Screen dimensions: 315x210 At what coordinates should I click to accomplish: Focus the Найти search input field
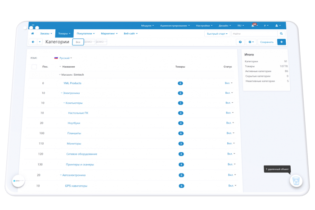[255, 34]
